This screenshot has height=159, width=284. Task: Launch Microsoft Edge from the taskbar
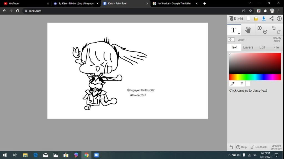click(x=35, y=155)
